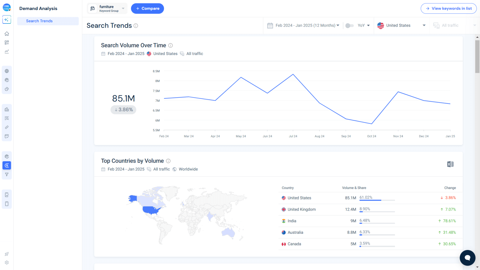Open the chat bubble in bottom corner
The image size is (480, 270).
point(467,258)
